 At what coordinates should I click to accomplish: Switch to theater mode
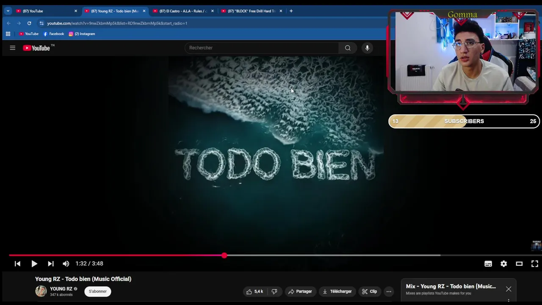tap(519, 263)
